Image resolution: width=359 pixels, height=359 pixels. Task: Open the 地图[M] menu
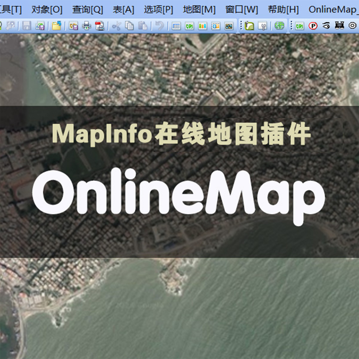199,10
